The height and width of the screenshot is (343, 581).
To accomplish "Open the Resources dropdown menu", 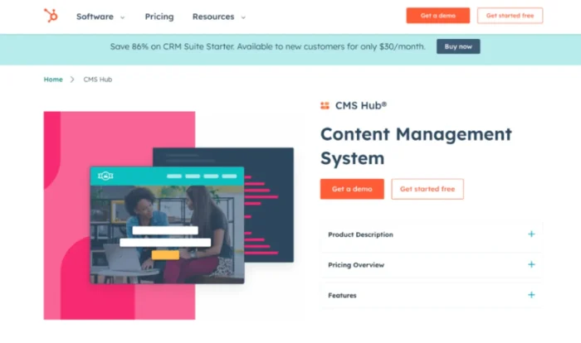I will tap(218, 17).
